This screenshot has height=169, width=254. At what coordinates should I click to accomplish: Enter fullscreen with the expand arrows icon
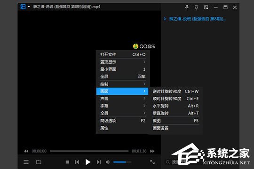(x=152, y=162)
